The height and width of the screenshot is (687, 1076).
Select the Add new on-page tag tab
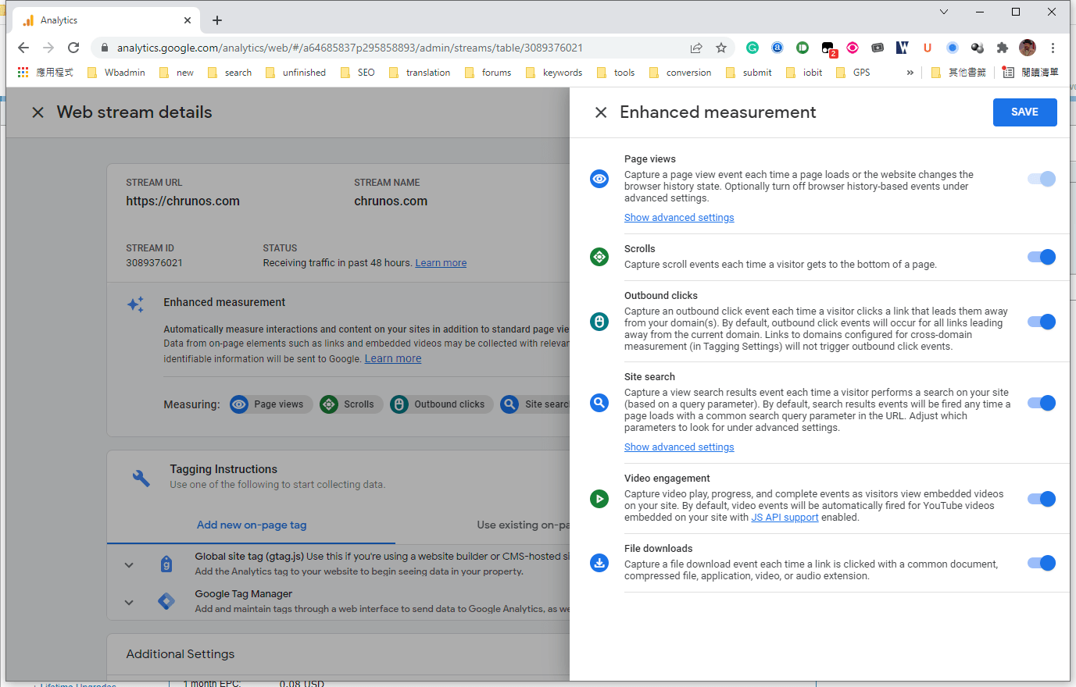coord(251,525)
